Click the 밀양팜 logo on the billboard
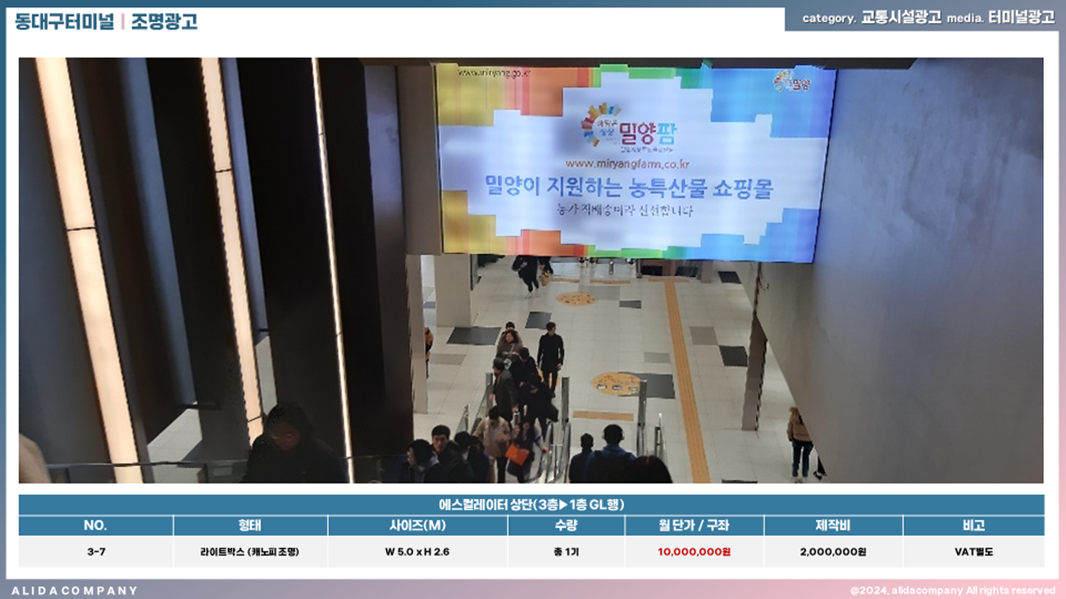Screen dimensions: 1066x599 point(628,129)
